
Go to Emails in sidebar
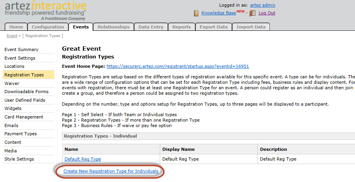click(x=29, y=125)
